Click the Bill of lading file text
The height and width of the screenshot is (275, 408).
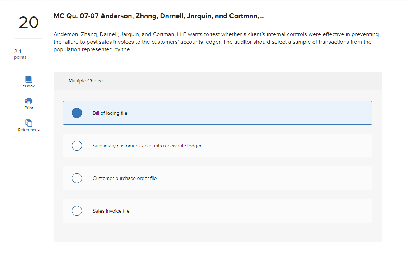click(x=110, y=113)
